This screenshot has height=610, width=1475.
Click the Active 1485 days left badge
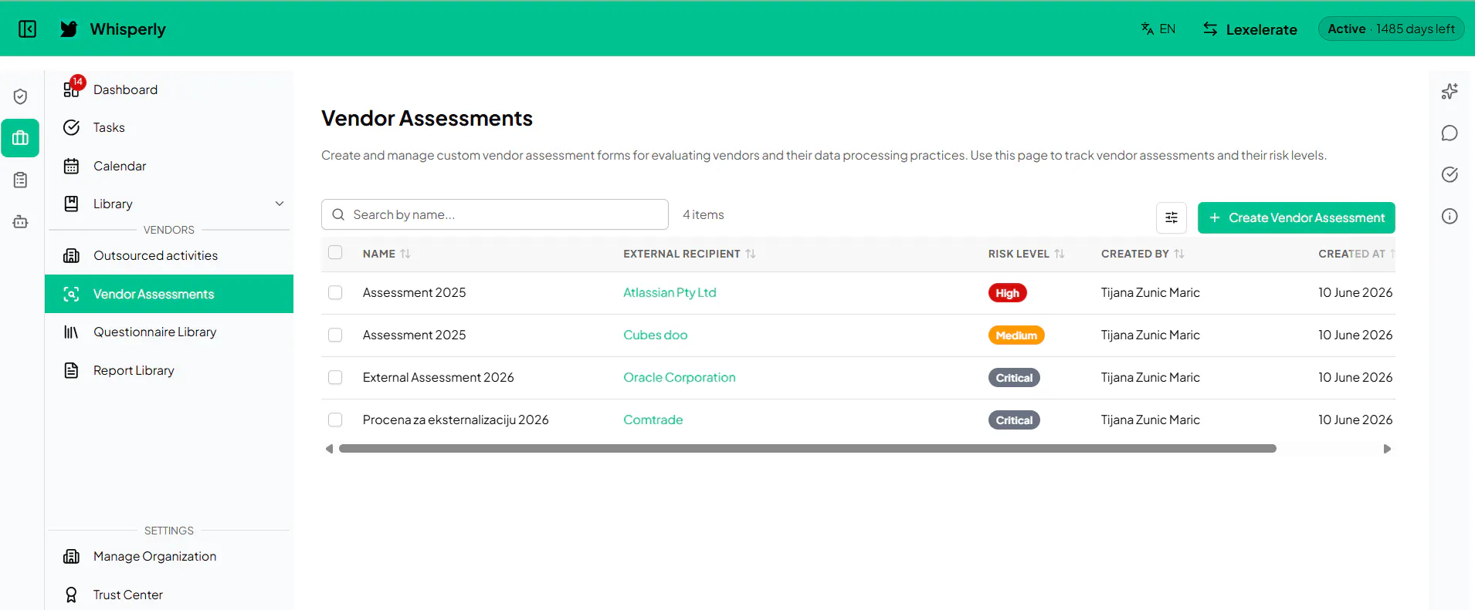(1391, 29)
